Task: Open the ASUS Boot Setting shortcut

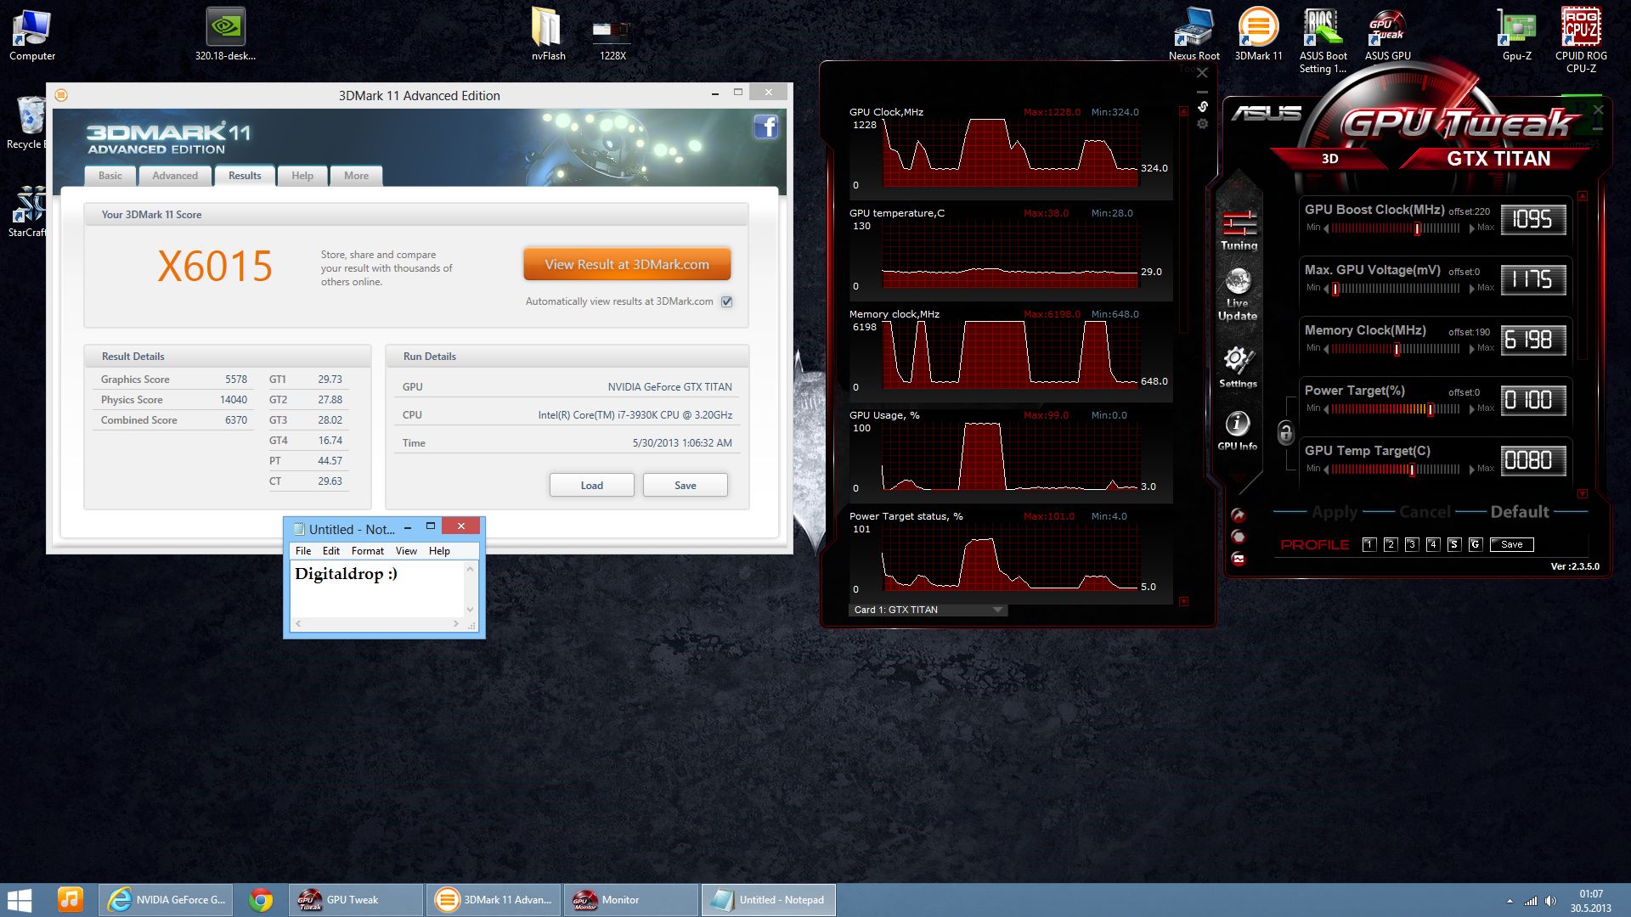Action: click(1323, 41)
